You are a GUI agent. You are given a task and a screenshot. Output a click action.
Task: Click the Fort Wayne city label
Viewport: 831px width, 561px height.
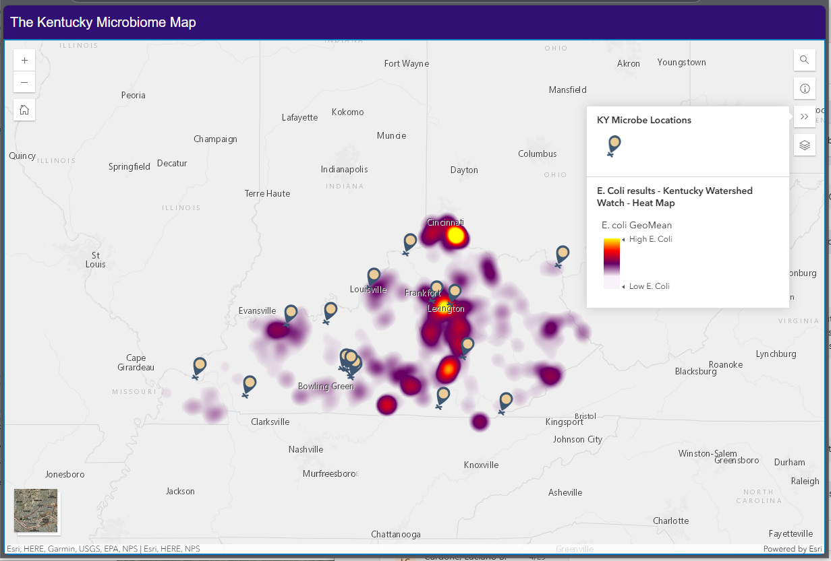point(406,64)
